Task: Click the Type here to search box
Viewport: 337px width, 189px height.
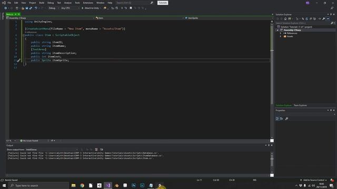Action: click(38, 185)
